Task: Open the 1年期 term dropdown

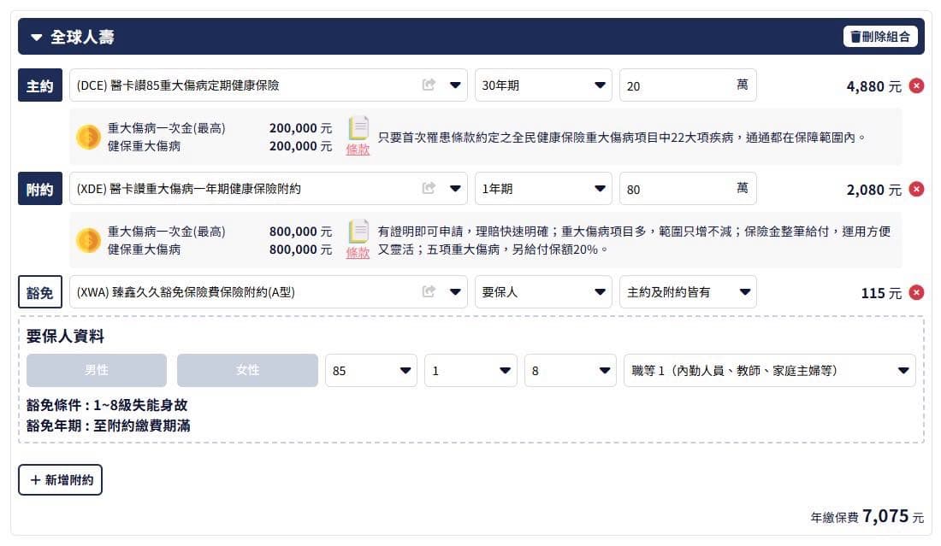Action: tap(543, 188)
